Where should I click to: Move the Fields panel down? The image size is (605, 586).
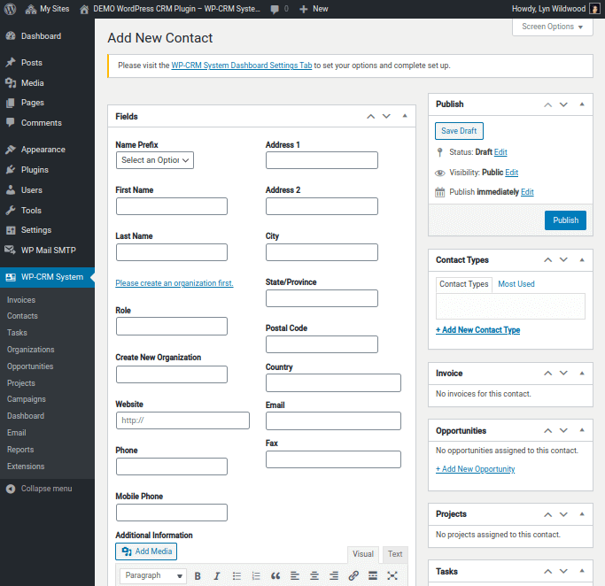pyautogui.click(x=386, y=116)
